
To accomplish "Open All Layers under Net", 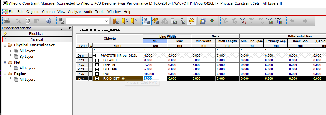I will pos(27,68).
